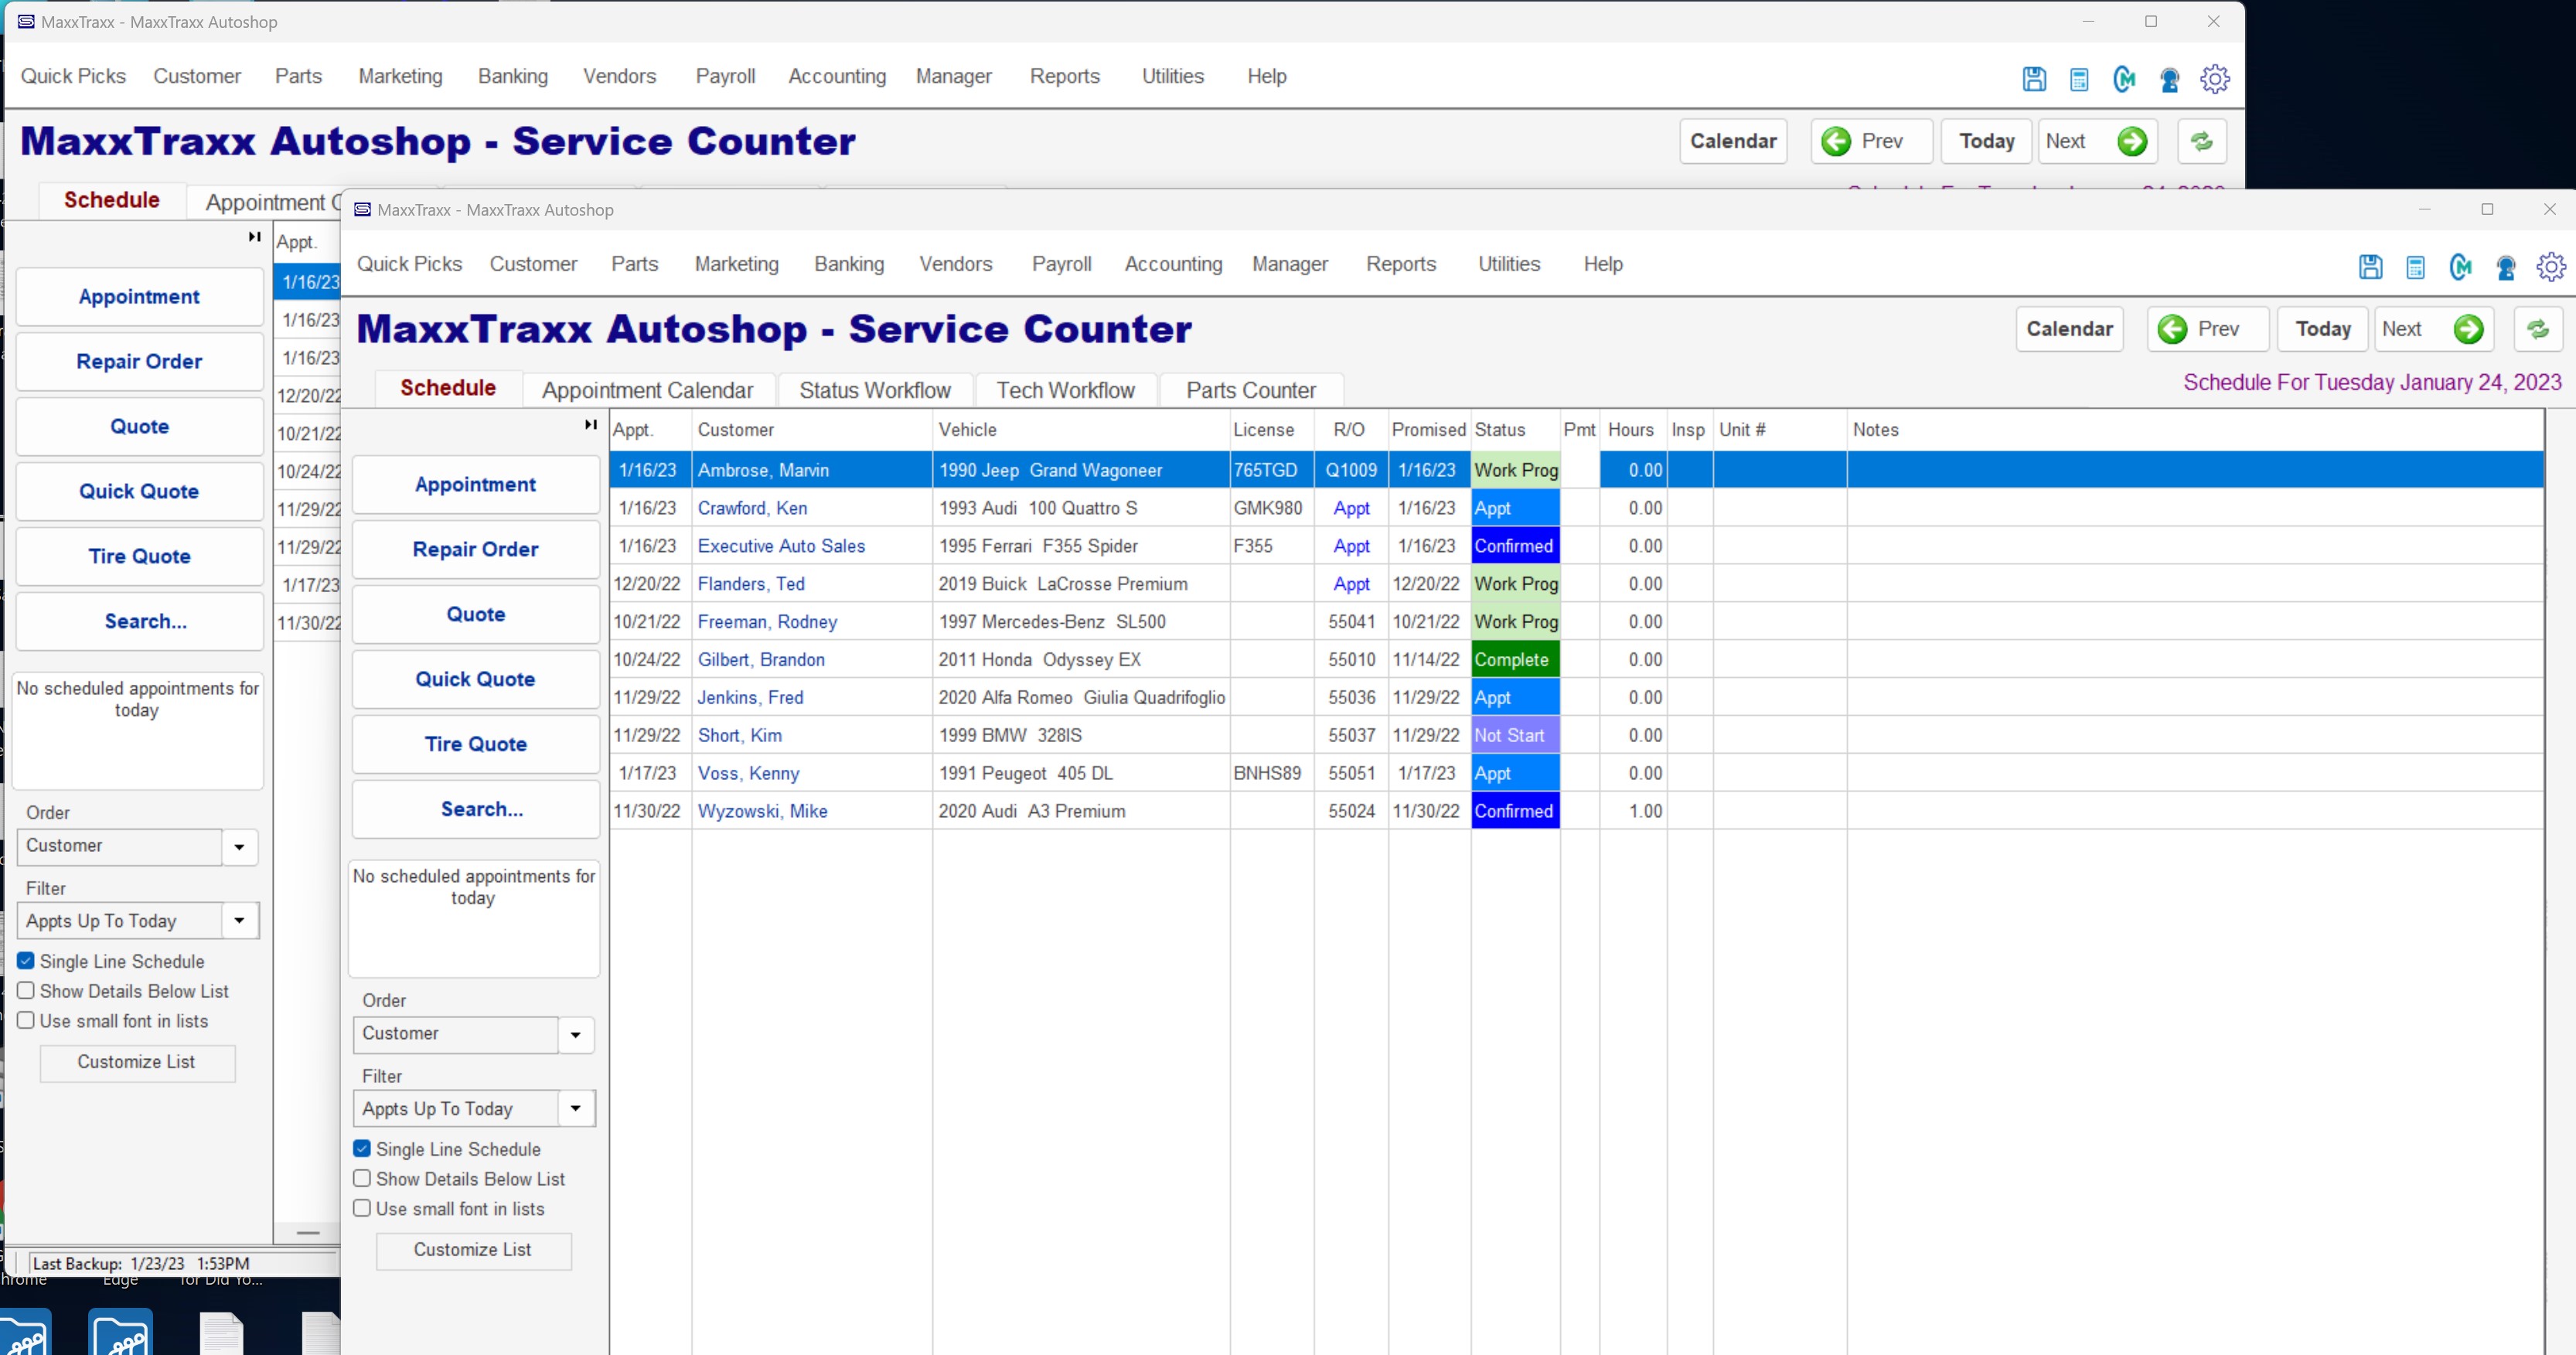Check Use small font in lists, front window

click(362, 1209)
